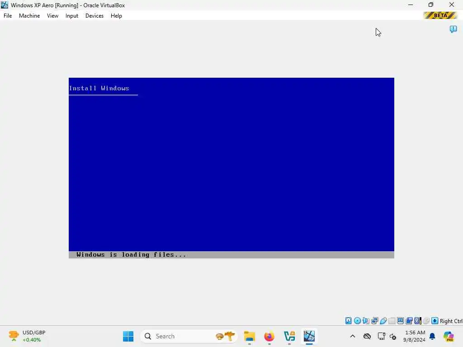Click the Right Ctrl host key label

pyautogui.click(x=451, y=321)
